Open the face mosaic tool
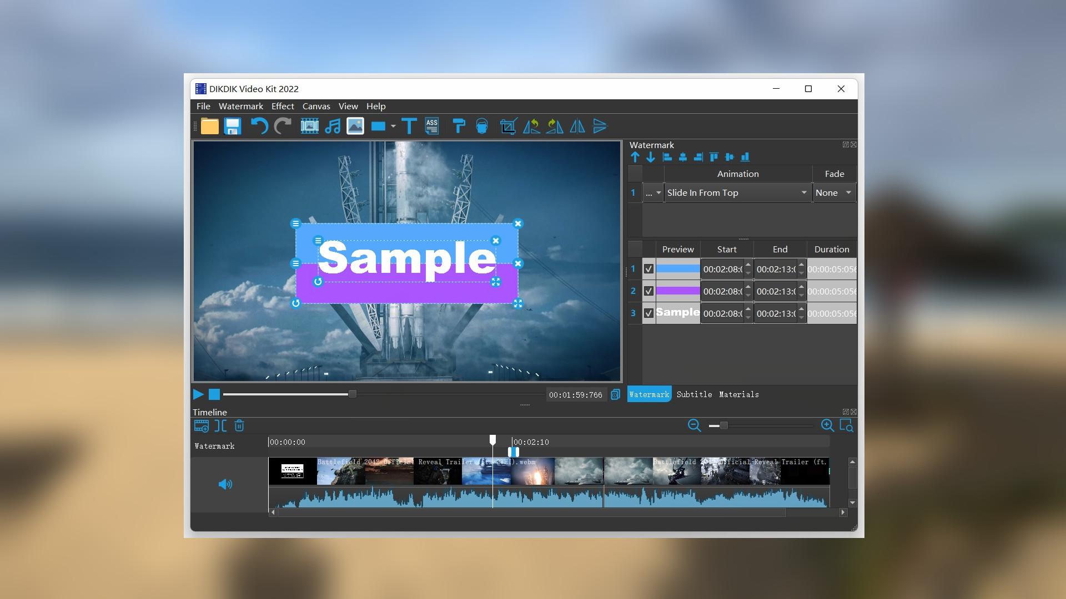The width and height of the screenshot is (1066, 599). (x=482, y=126)
